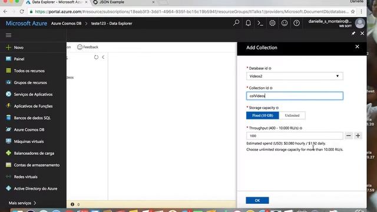Open the Database id dropdown
377x212 pixels.
[x=295, y=76]
